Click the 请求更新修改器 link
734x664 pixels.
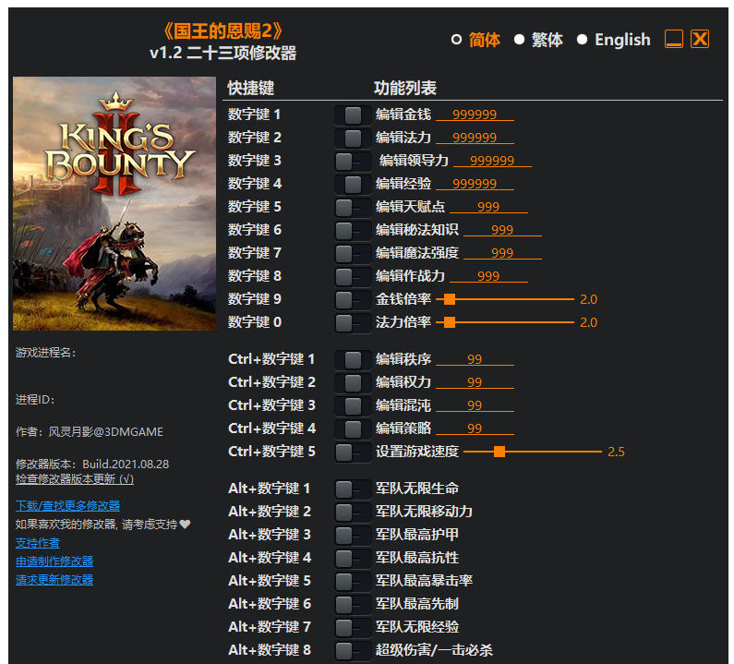54,580
